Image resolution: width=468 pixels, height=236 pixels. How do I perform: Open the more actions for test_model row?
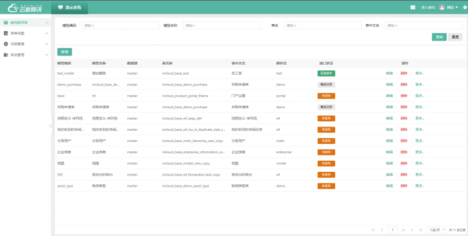420,73
